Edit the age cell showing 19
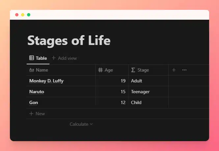 (112, 81)
